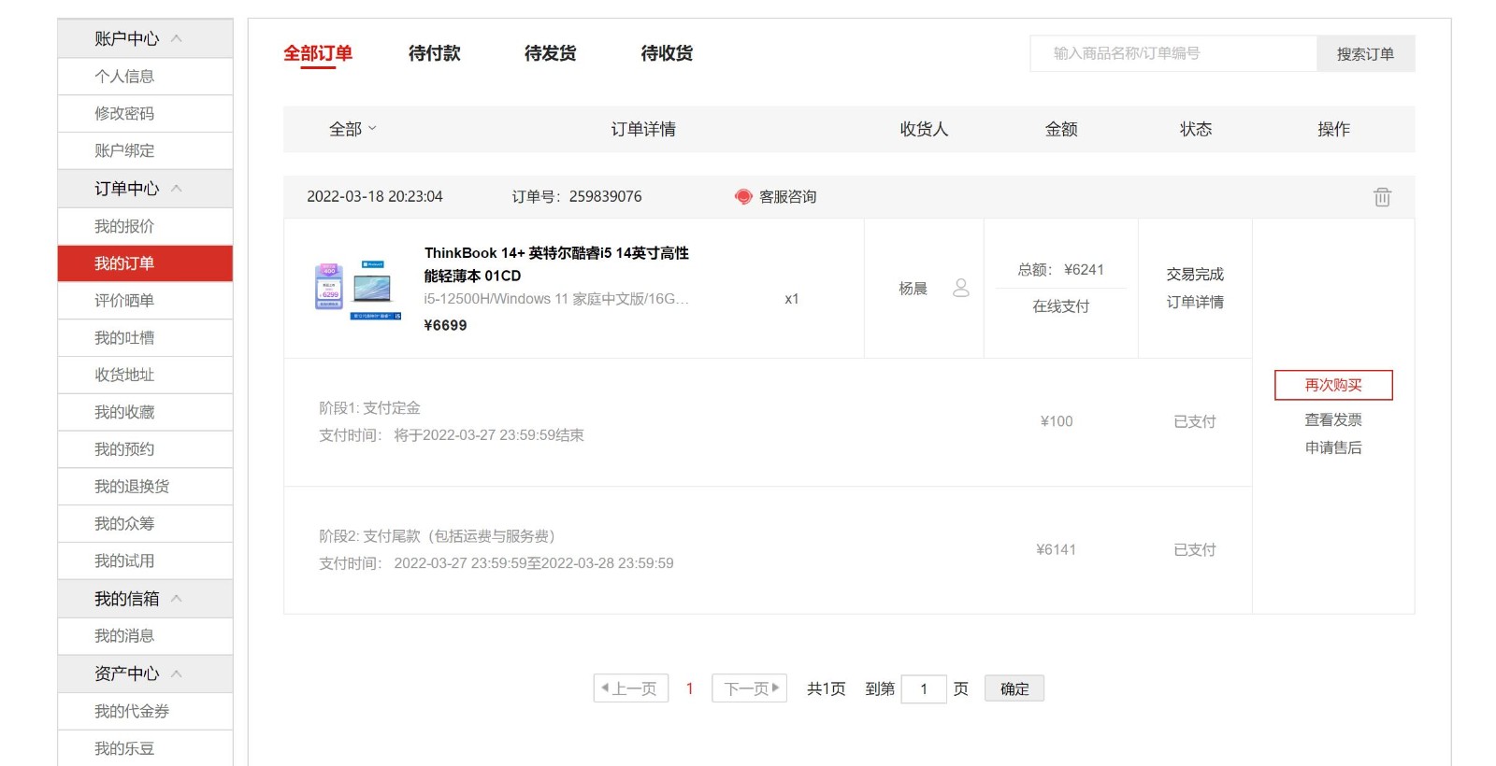Open 收货地址 in sidebar
The height and width of the screenshot is (766, 1496).
pos(145,375)
